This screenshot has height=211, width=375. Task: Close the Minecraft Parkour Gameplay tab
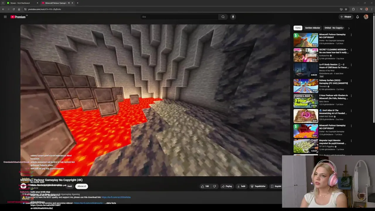[x=72, y=3]
